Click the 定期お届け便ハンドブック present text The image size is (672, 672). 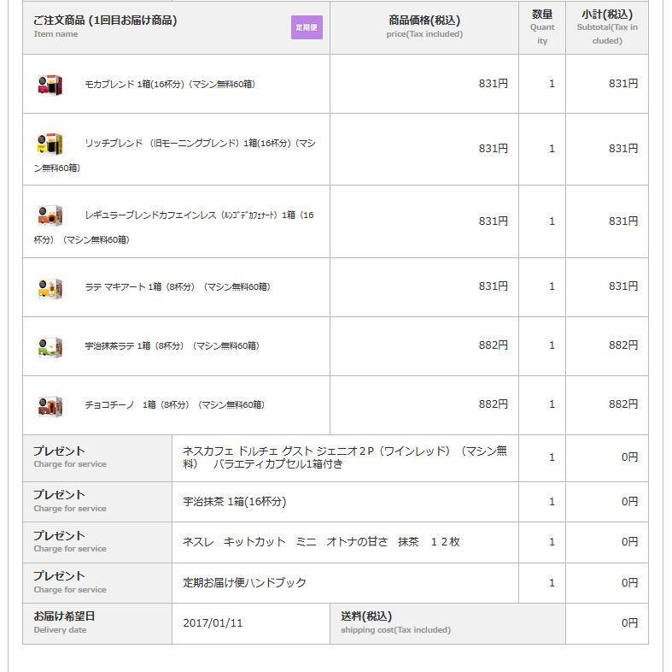click(244, 582)
